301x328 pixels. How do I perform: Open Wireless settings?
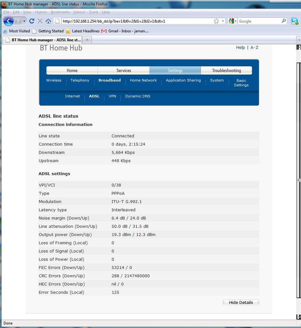point(54,80)
